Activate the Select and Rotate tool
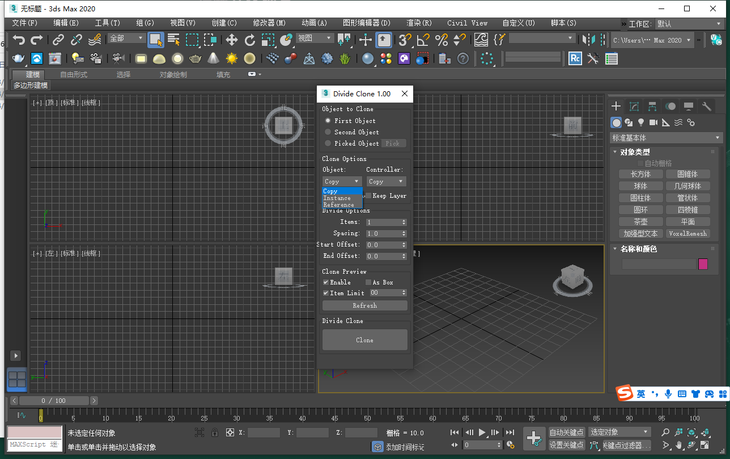 pos(249,40)
